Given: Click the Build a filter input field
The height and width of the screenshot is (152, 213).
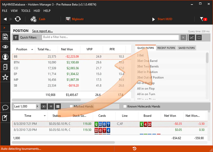Looking at the screenshot, I should click(x=110, y=38).
